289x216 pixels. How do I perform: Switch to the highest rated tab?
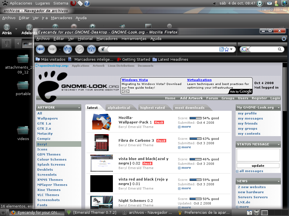click(x=152, y=108)
